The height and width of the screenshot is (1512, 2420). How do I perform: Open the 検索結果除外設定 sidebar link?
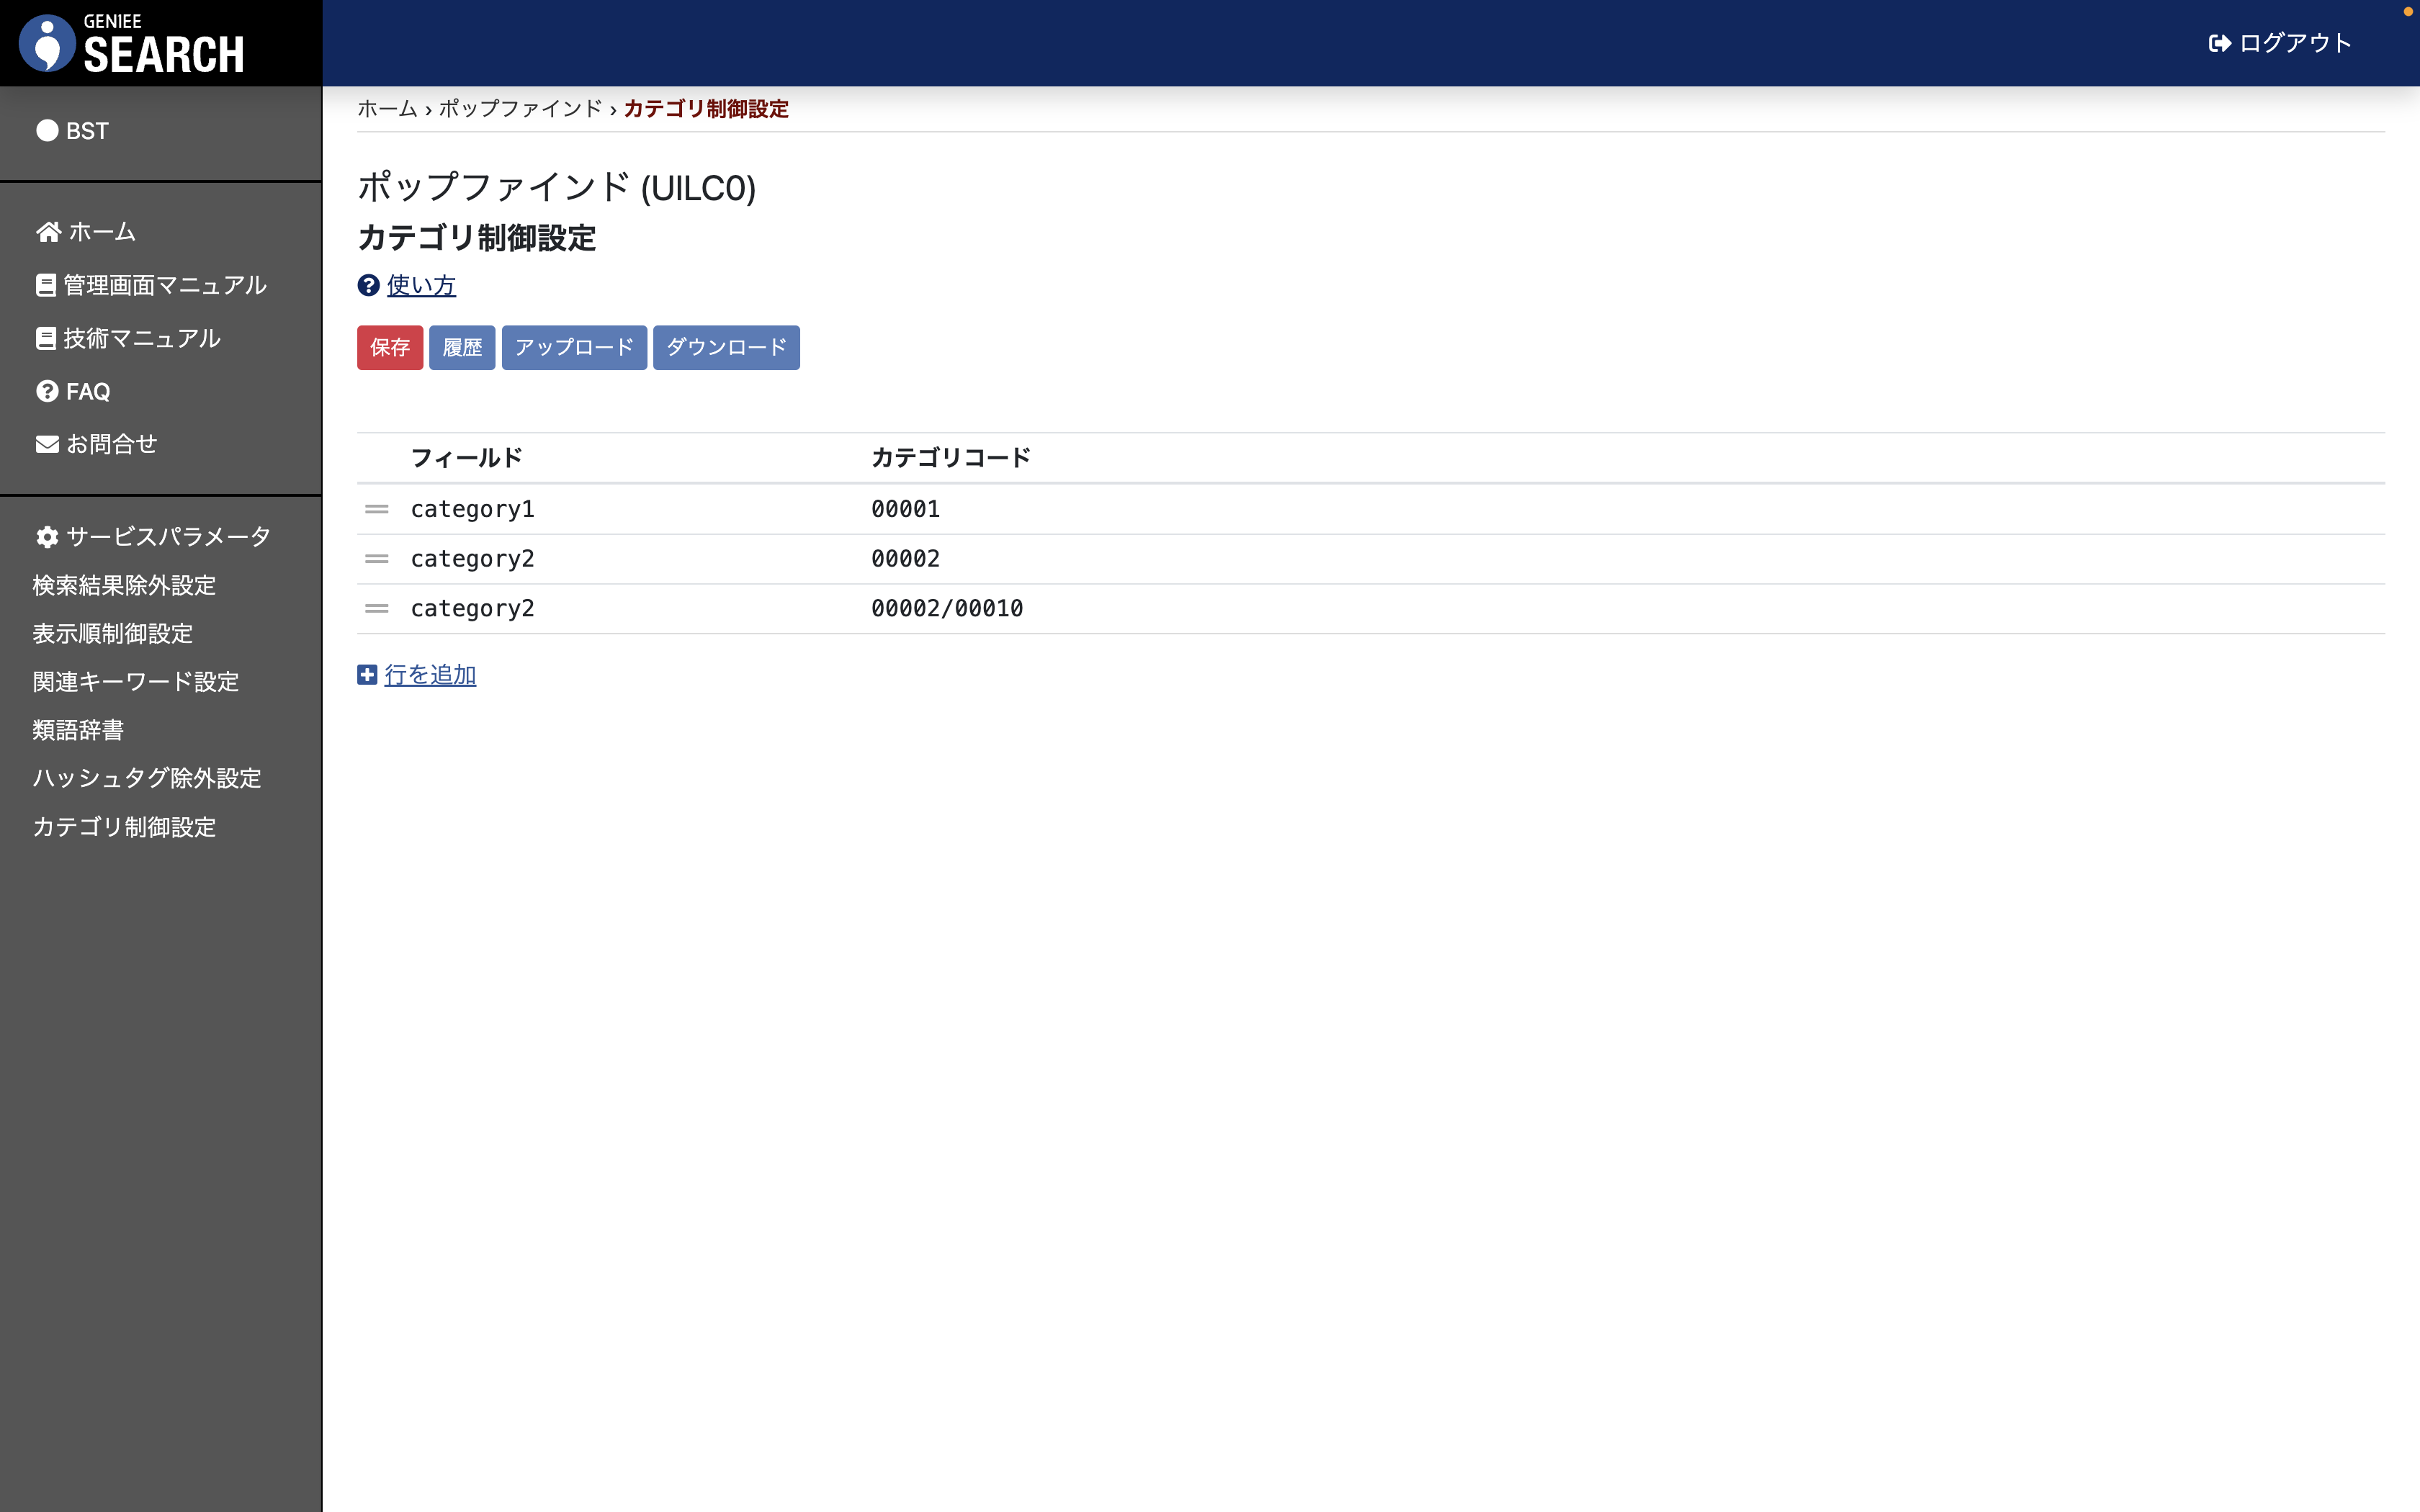(124, 585)
